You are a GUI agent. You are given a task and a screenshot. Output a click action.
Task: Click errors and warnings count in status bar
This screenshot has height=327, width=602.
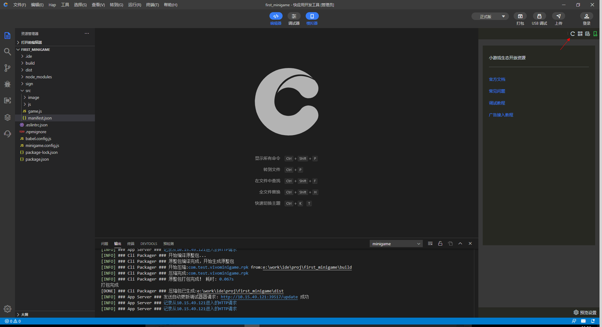click(x=13, y=321)
